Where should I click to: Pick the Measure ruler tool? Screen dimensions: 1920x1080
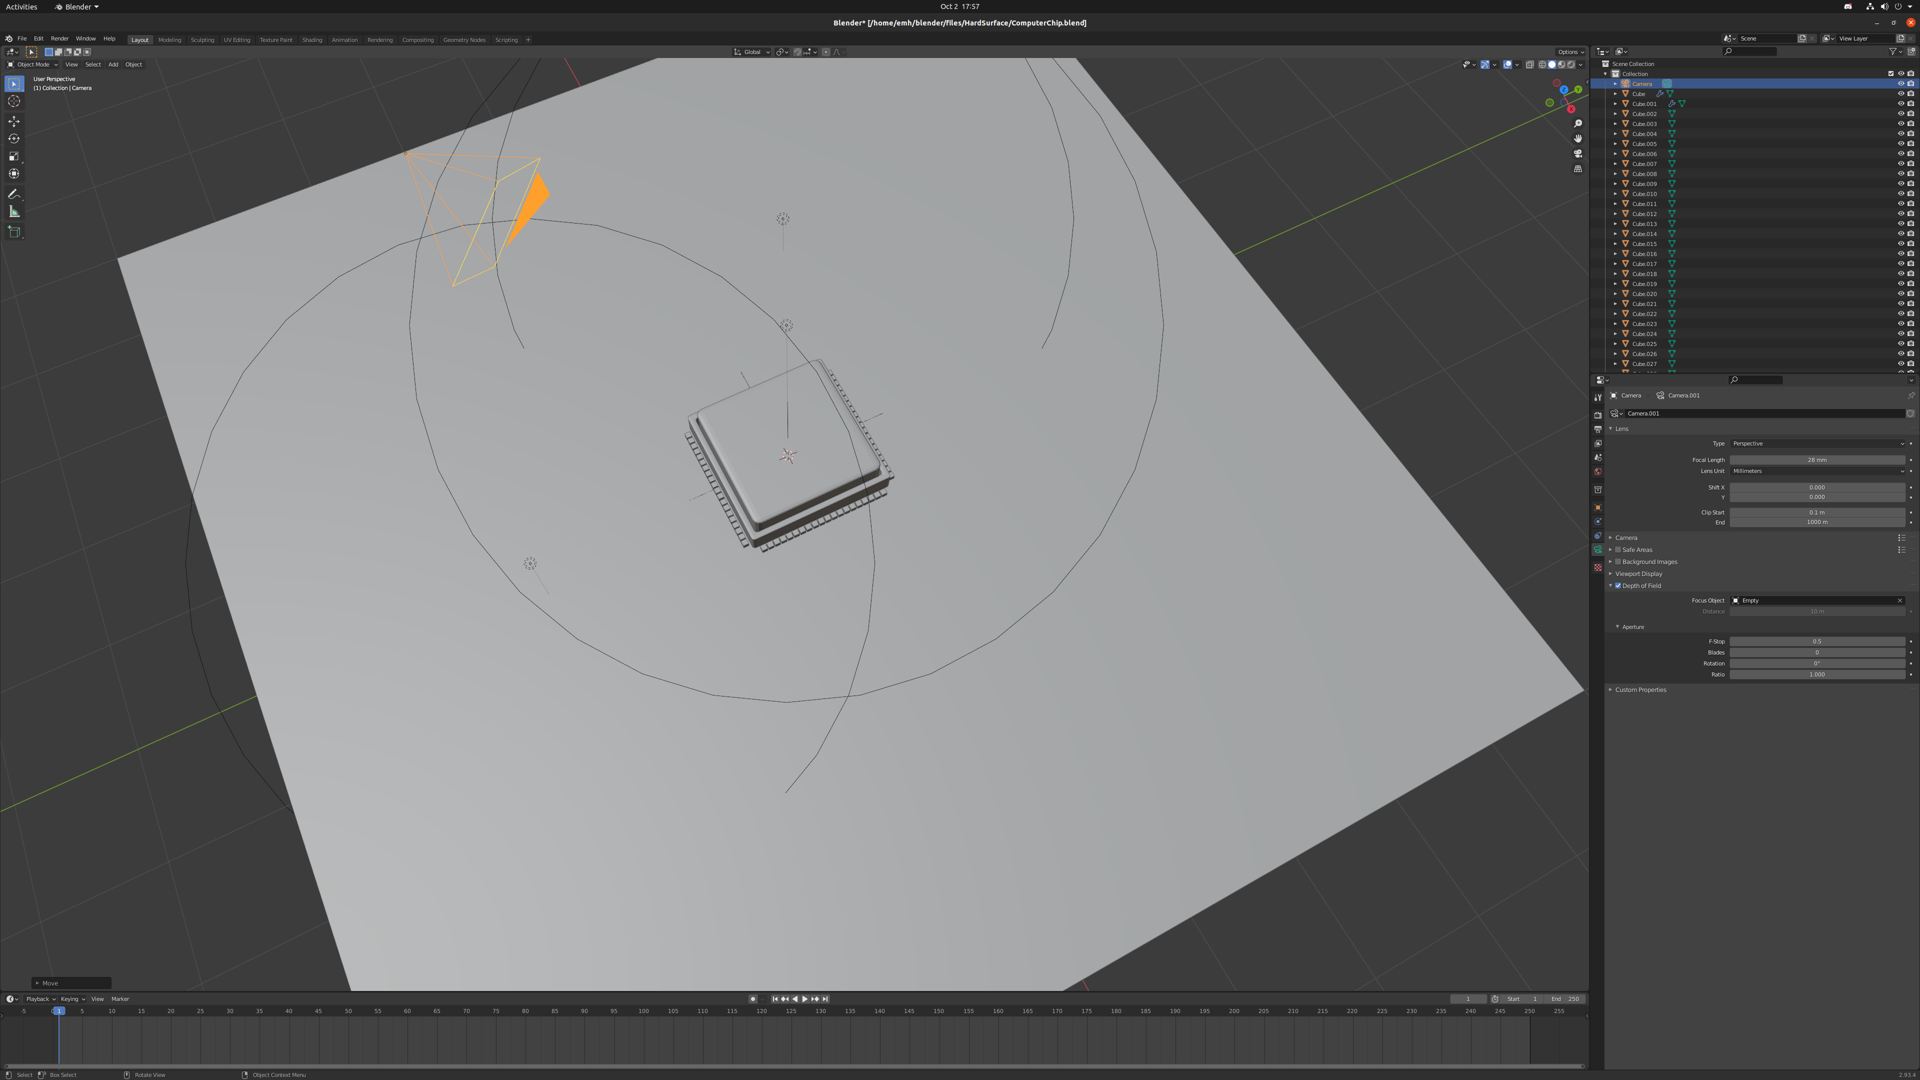(14, 211)
